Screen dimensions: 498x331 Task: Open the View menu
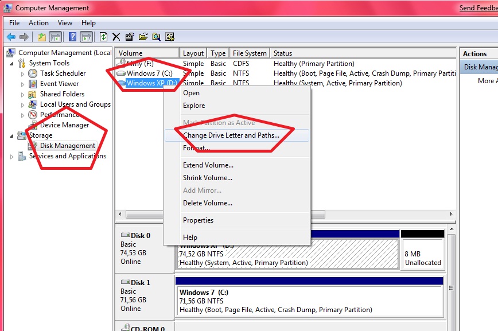(65, 23)
